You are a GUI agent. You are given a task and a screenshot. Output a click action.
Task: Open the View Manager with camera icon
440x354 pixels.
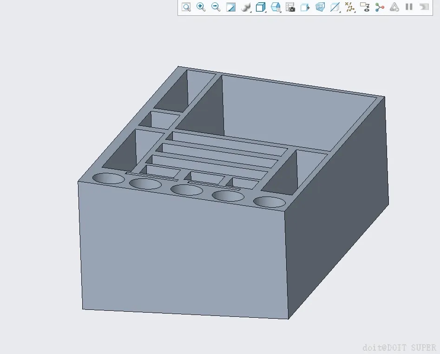(290, 7)
